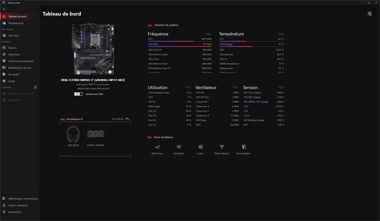This screenshot has height=221, width=380.
Task: Toggle the Amélioration PBO switch
Action: (78, 94)
